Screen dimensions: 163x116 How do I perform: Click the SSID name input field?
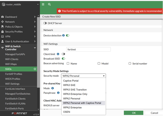(88, 50)
